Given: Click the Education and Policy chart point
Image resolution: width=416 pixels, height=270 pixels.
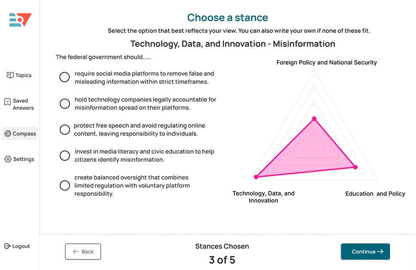Looking at the screenshot, I should 355,167.
